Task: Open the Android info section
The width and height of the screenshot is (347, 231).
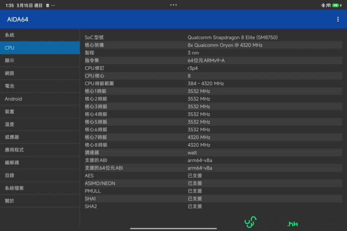Action: pyautogui.click(x=13, y=99)
